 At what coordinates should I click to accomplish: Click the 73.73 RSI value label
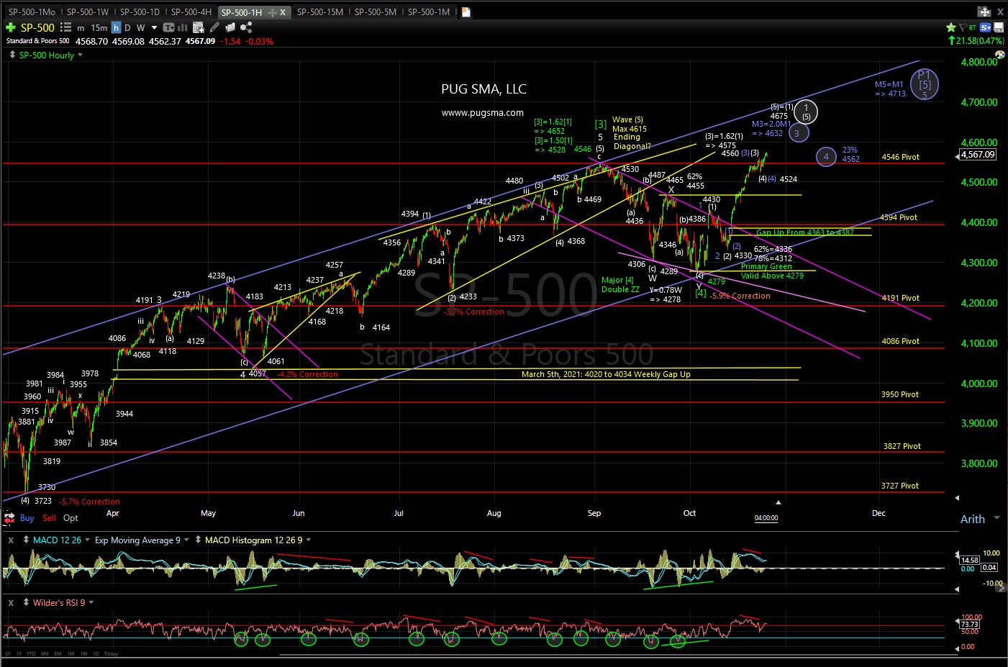[x=970, y=624]
